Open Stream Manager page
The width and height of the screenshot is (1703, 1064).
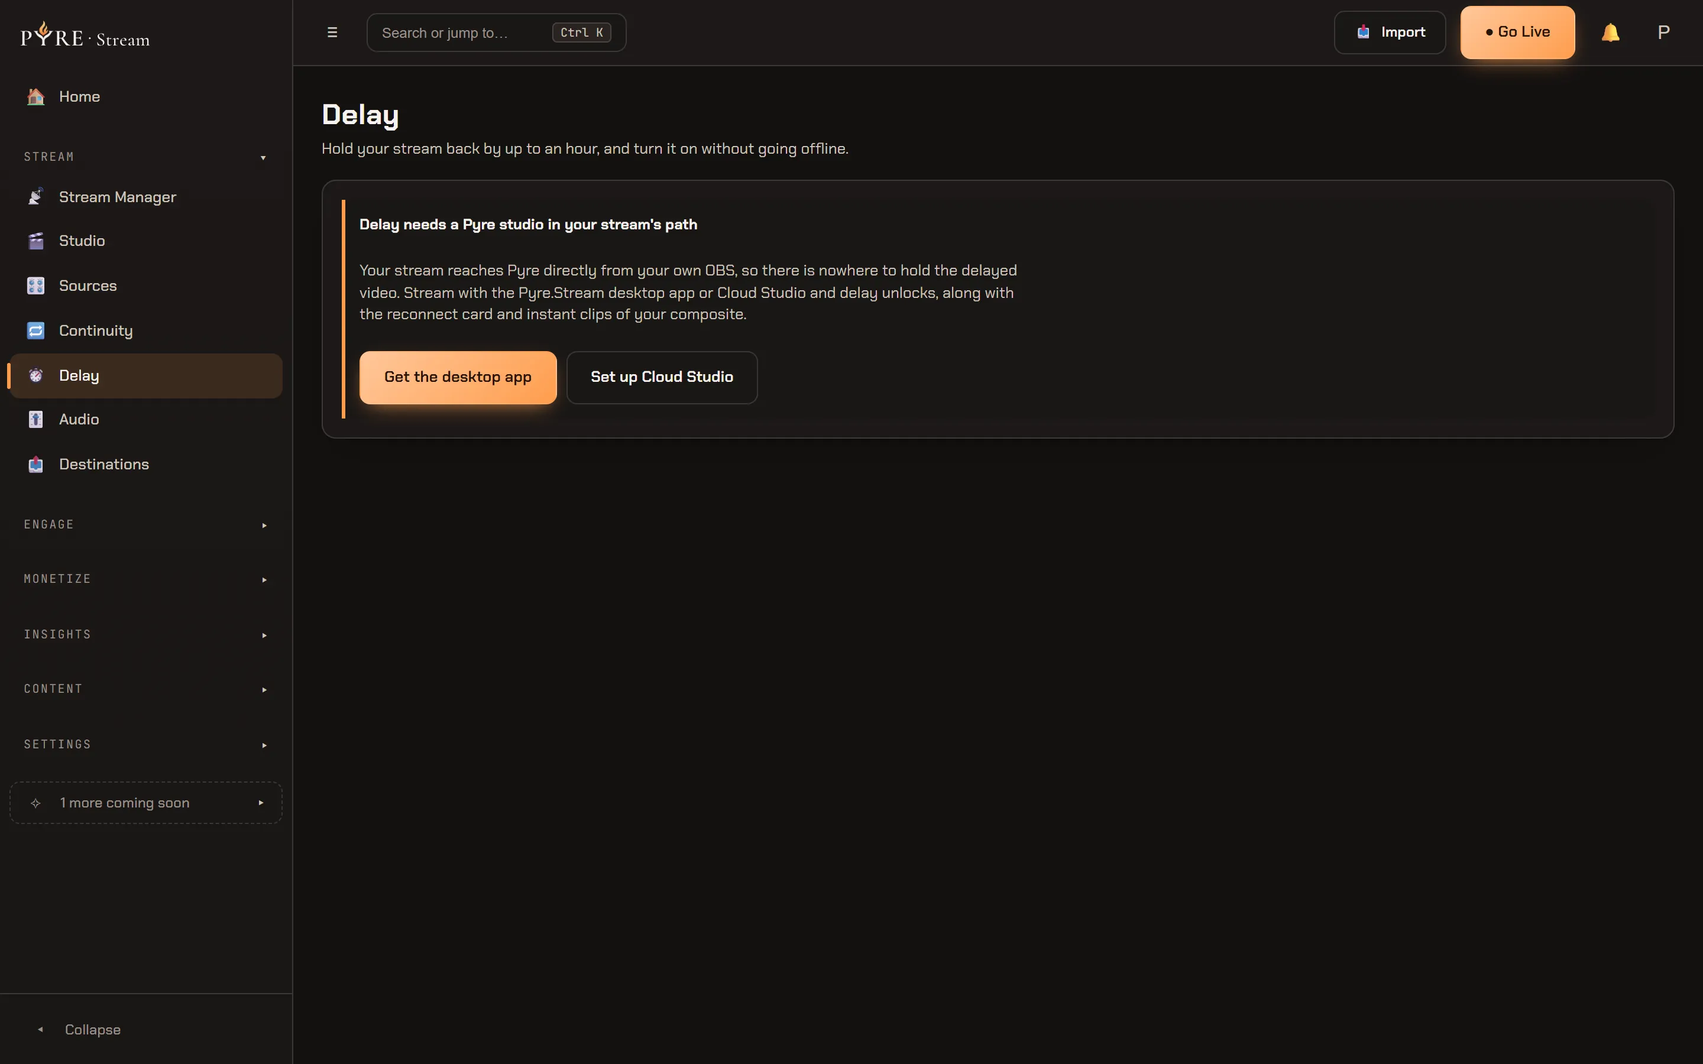pyautogui.click(x=145, y=197)
